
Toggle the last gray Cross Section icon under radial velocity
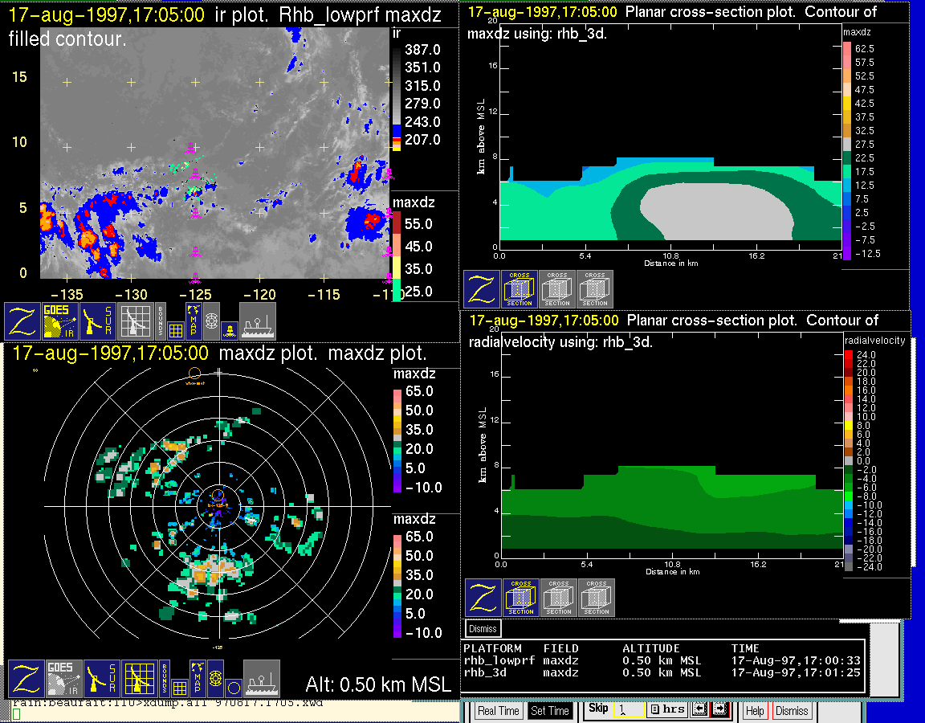point(597,598)
